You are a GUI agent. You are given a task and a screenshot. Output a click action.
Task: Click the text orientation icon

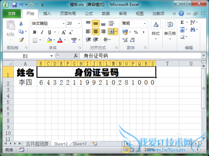pyautogui.click(x=106, y=40)
